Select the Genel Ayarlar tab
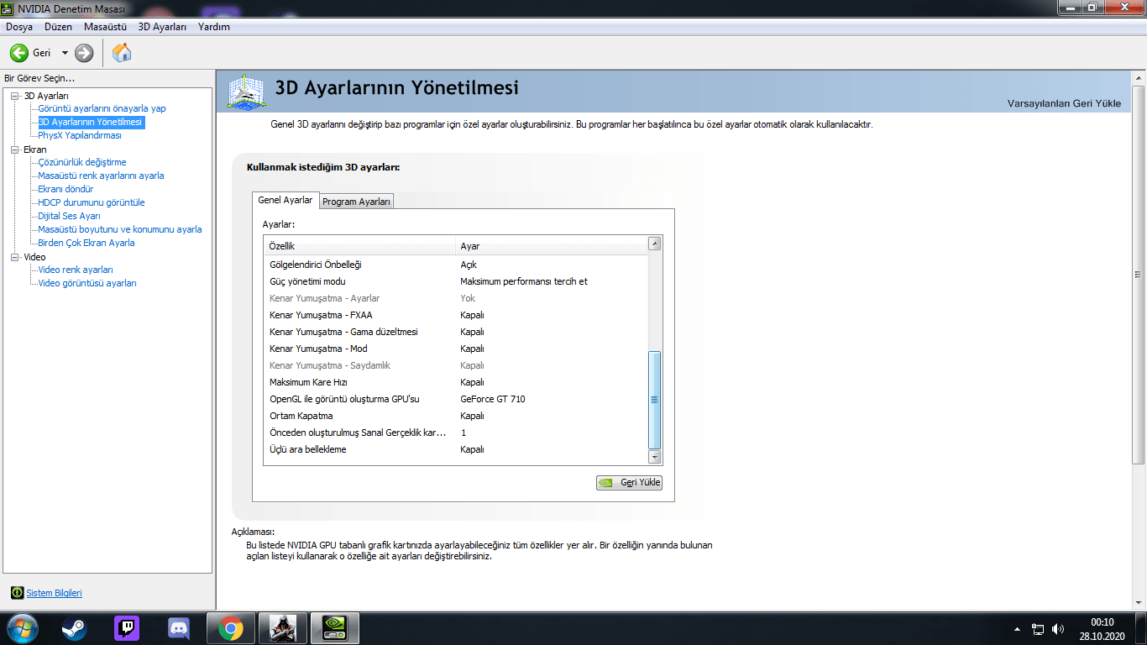 [x=285, y=200]
